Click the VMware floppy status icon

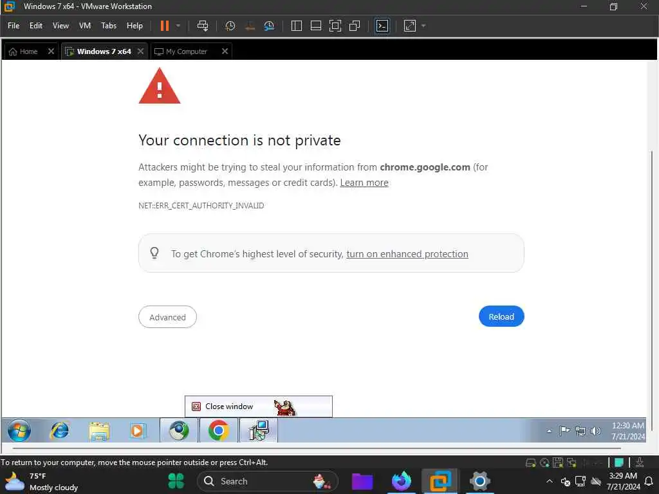click(x=558, y=462)
